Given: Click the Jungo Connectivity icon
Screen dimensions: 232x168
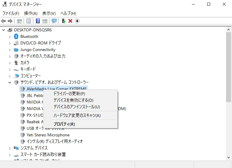Looking at the screenshot, I should [16, 50].
